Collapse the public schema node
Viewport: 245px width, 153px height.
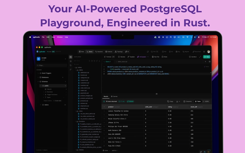click(x=41, y=86)
